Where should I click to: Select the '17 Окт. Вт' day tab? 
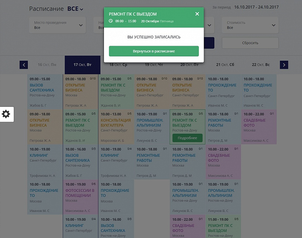(83, 65)
